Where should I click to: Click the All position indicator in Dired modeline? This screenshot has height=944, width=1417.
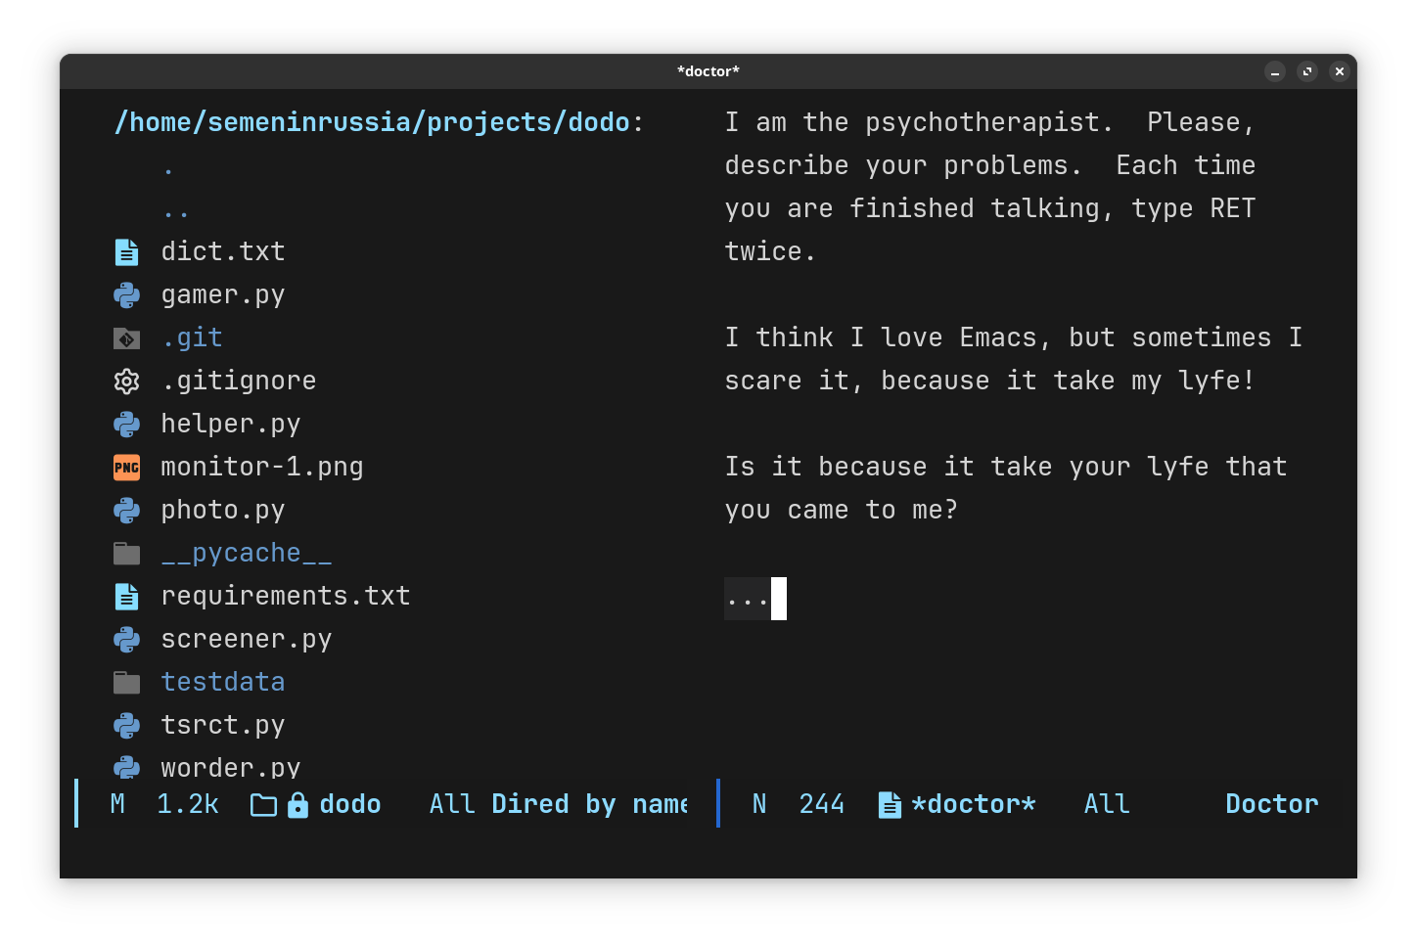(452, 805)
